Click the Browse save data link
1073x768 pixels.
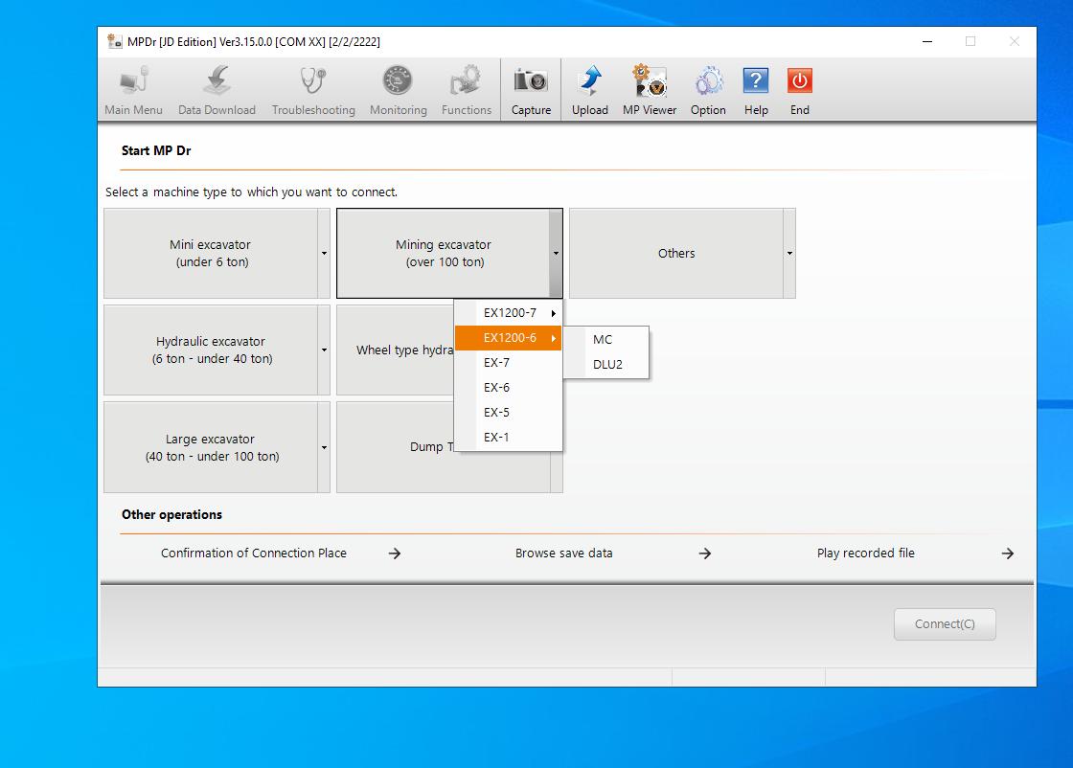click(564, 553)
